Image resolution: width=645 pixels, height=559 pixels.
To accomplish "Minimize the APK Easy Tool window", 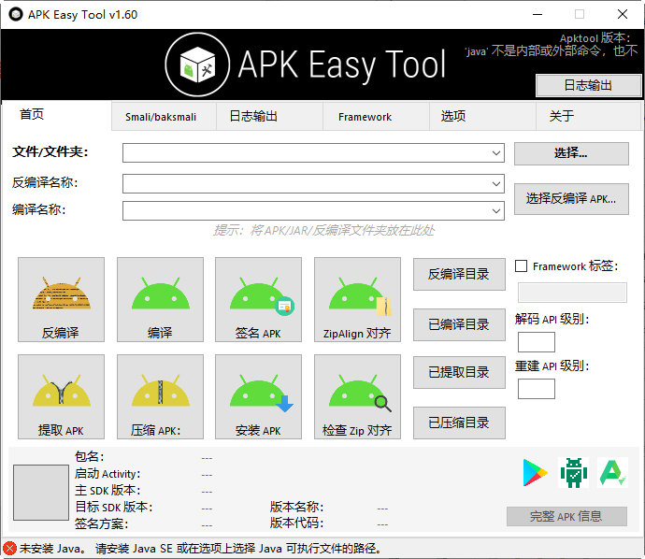I will pyautogui.click(x=537, y=14).
